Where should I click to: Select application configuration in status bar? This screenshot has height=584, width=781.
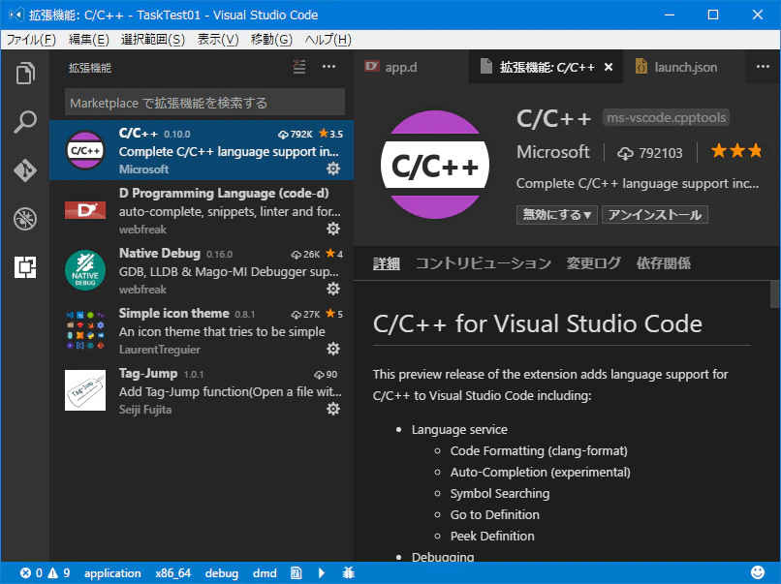pyautogui.click(x=112, y=573)
